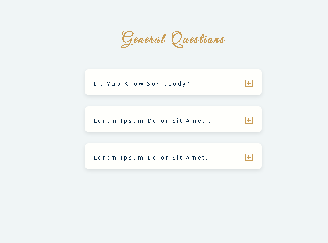Click the word "Amet." in the bottom card
This screenshot has width=328, height=243.
tap(197, 158)
